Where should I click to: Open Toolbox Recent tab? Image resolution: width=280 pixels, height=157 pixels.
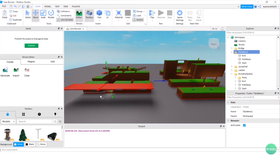pyautogui.click(x=39, y=114)
